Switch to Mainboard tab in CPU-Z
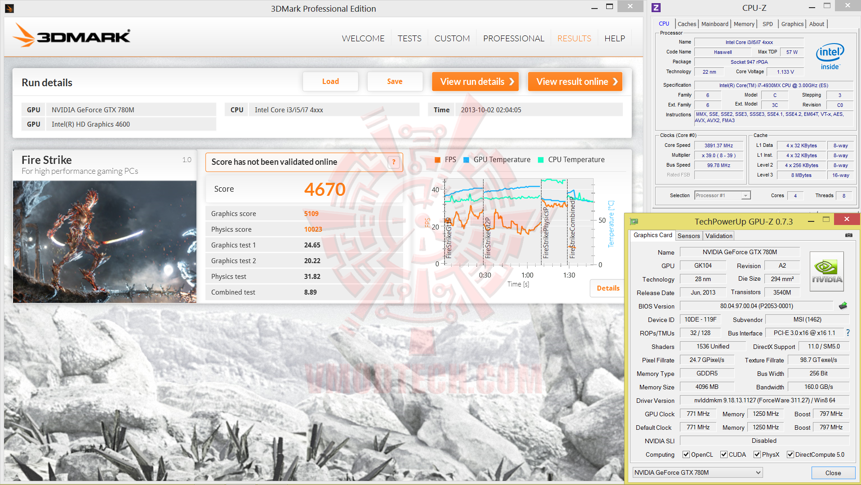 tap(715, 24)
